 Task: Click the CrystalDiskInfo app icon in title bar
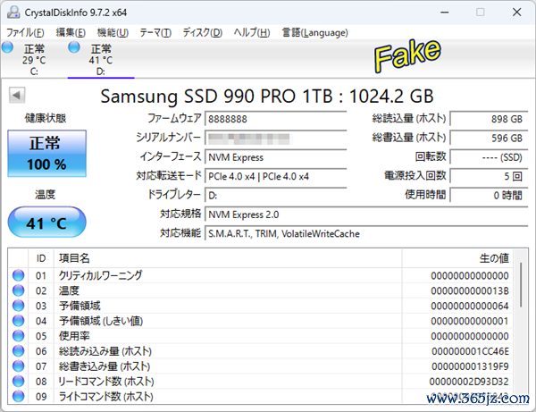point(13,13)
